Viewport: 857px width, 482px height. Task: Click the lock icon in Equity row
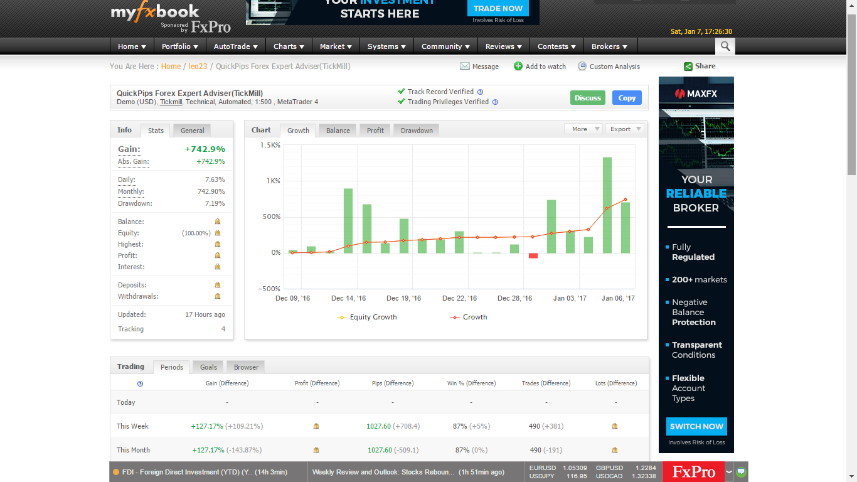218,233
